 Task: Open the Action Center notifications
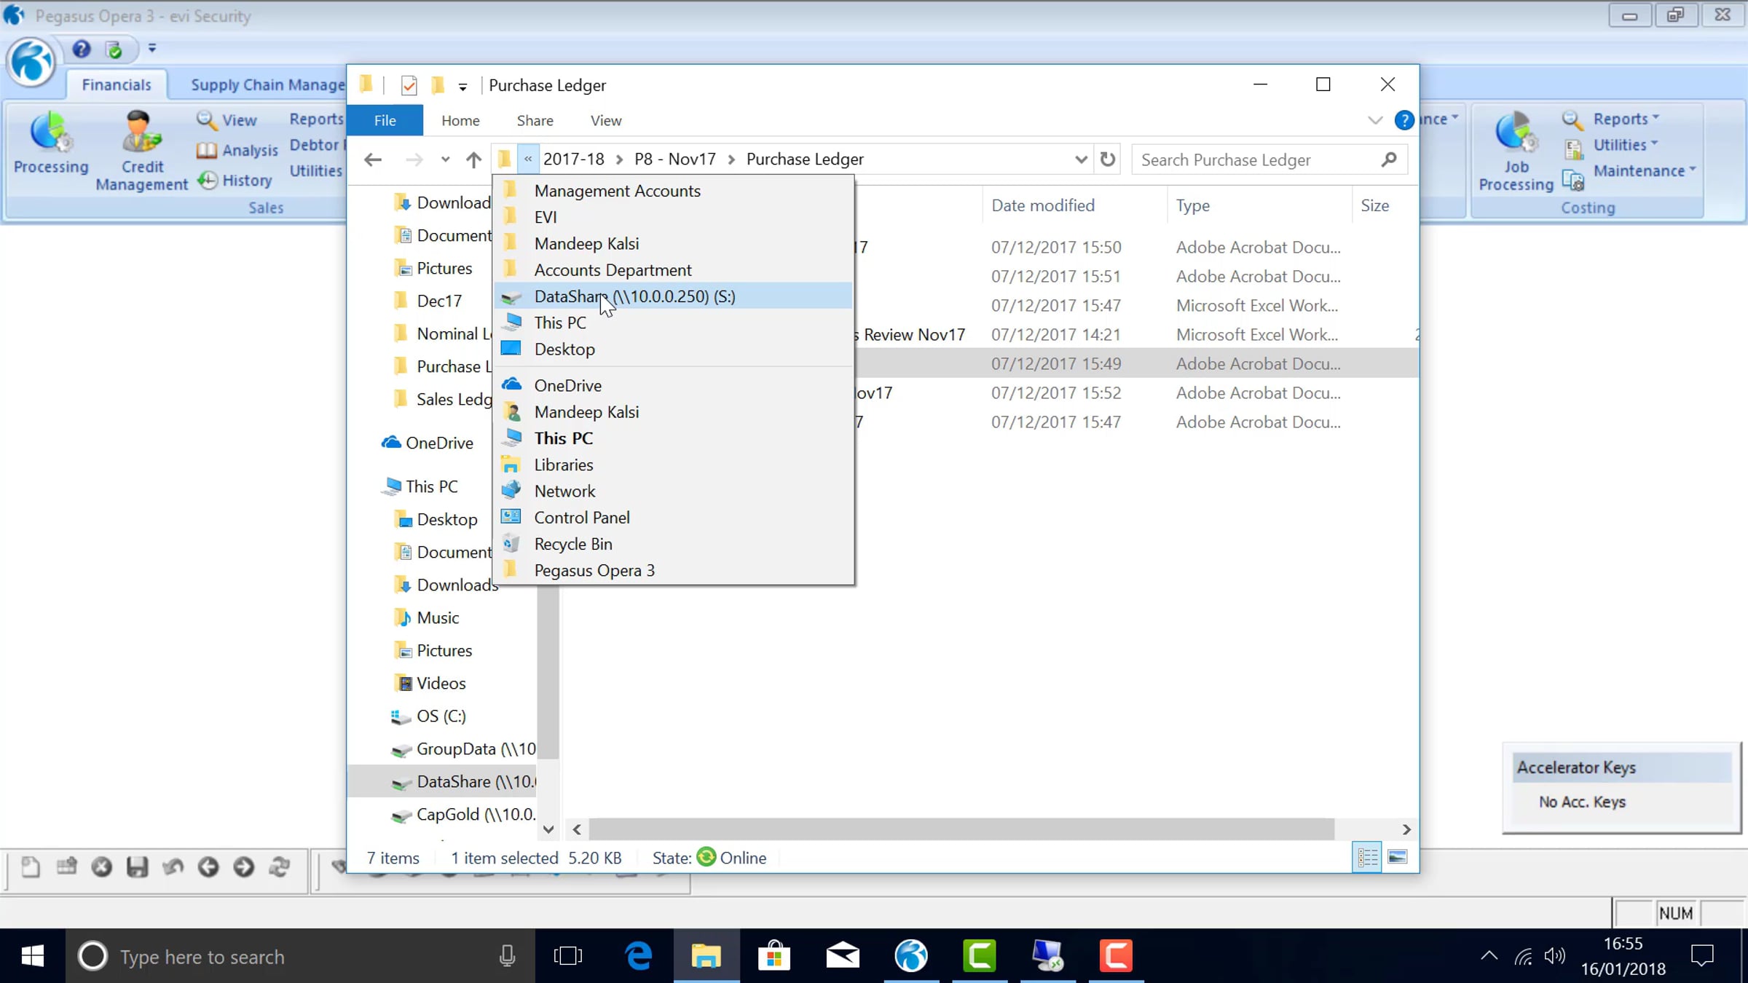pyautogui.click(x=1702, y=955)
